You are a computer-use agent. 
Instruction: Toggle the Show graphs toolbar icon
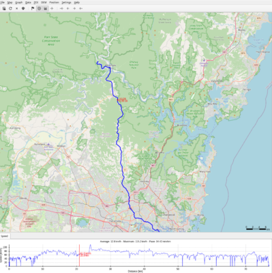[46, 8]
